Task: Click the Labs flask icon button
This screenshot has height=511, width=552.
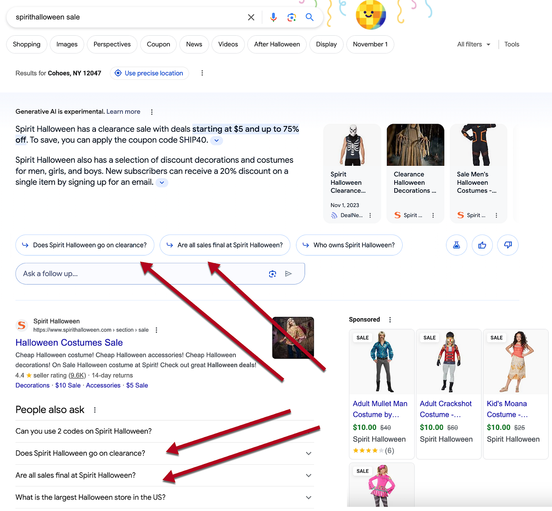Action: coord(456,245)
